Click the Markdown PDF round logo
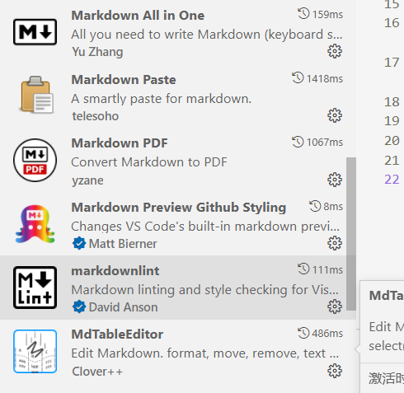This screenshot has height=393, width=404. [35, 161]
